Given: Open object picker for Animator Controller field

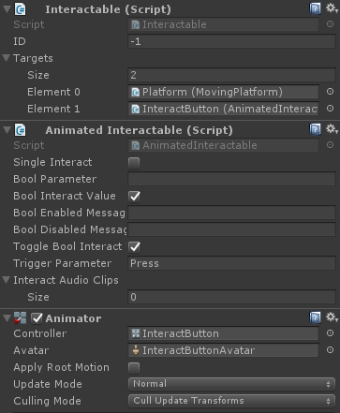Looking at the screenshot, I should [x=330, y=333].
